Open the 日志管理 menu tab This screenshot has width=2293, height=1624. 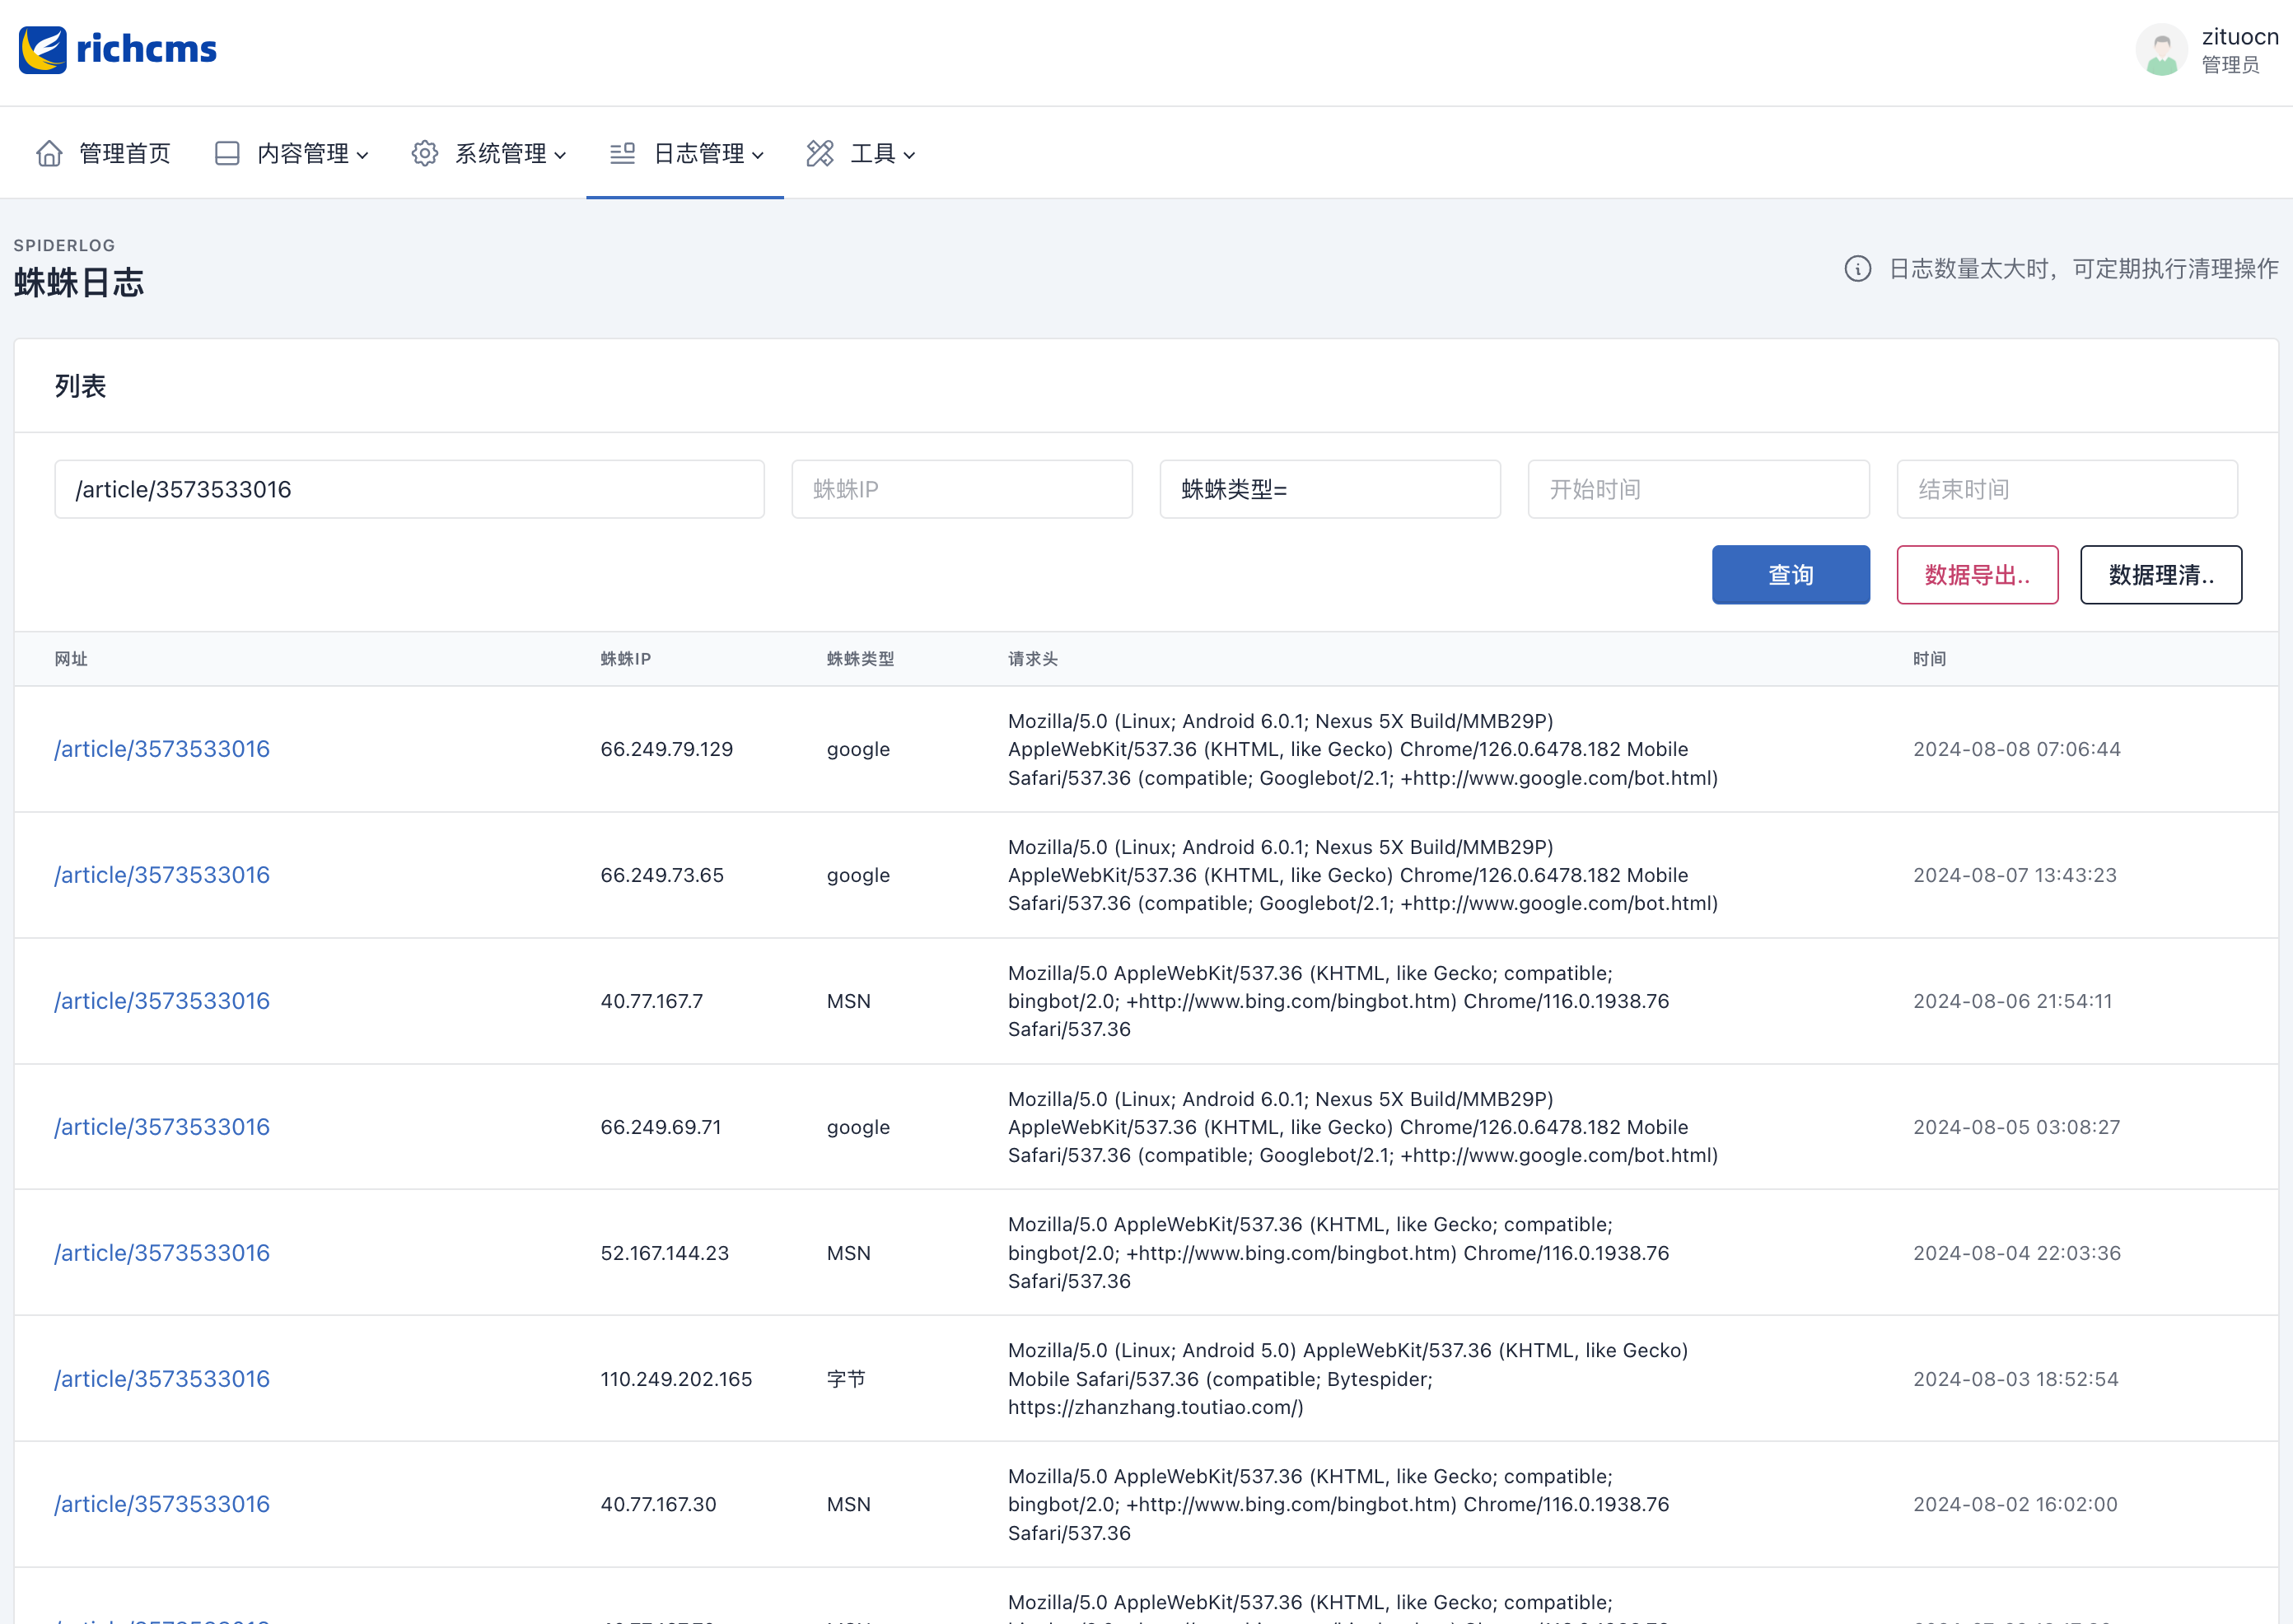click(x=708, y=154)
